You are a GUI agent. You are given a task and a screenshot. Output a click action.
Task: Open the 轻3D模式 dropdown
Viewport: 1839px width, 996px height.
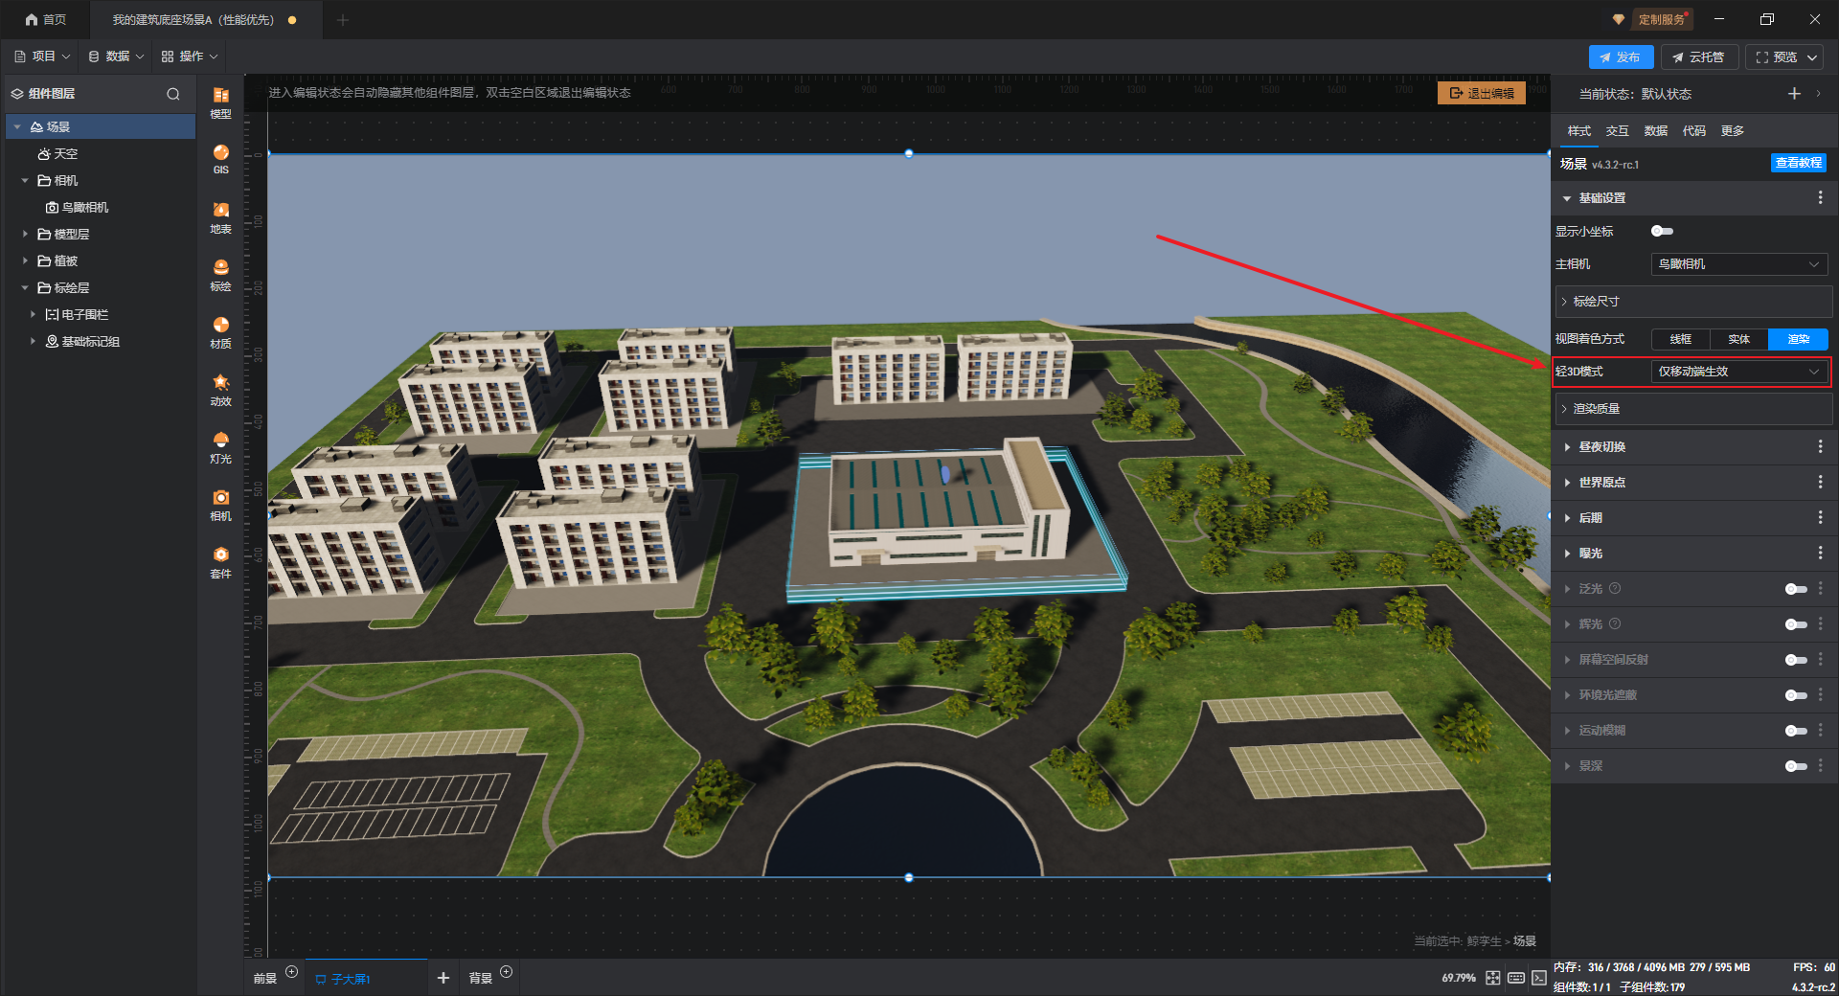click(x=1738, y=372)
